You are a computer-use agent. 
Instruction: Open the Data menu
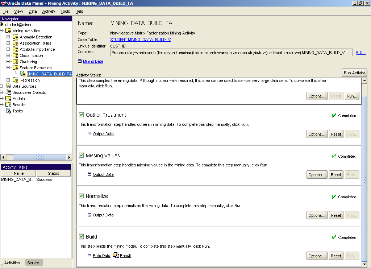click(x=33, y=11)
